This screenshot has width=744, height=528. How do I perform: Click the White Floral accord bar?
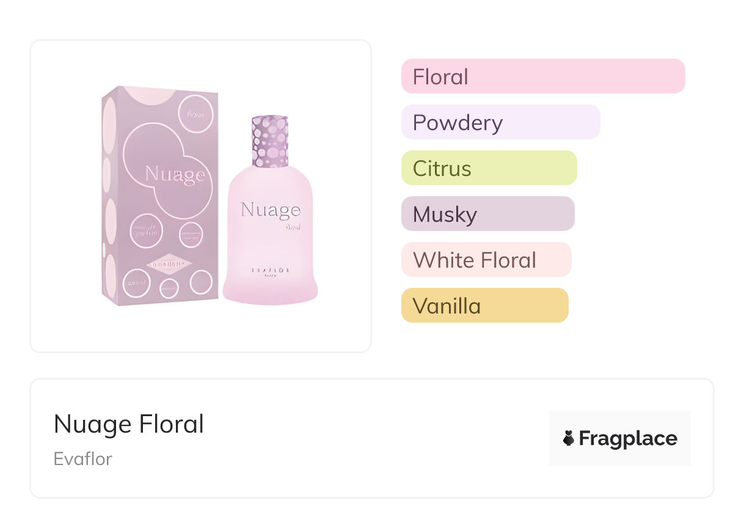[486, 260]
